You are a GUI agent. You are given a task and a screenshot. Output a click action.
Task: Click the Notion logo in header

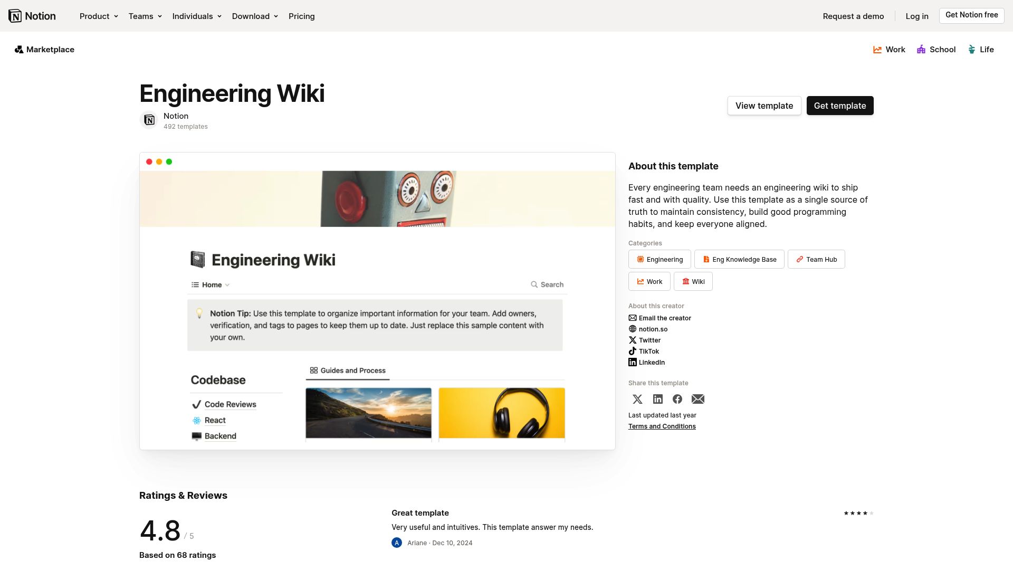tap(32, 16)
